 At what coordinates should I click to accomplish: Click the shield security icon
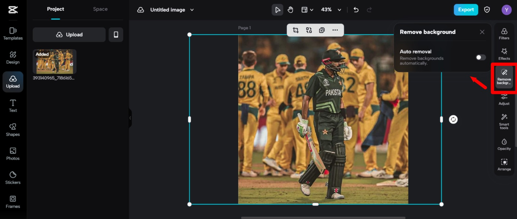487,10
